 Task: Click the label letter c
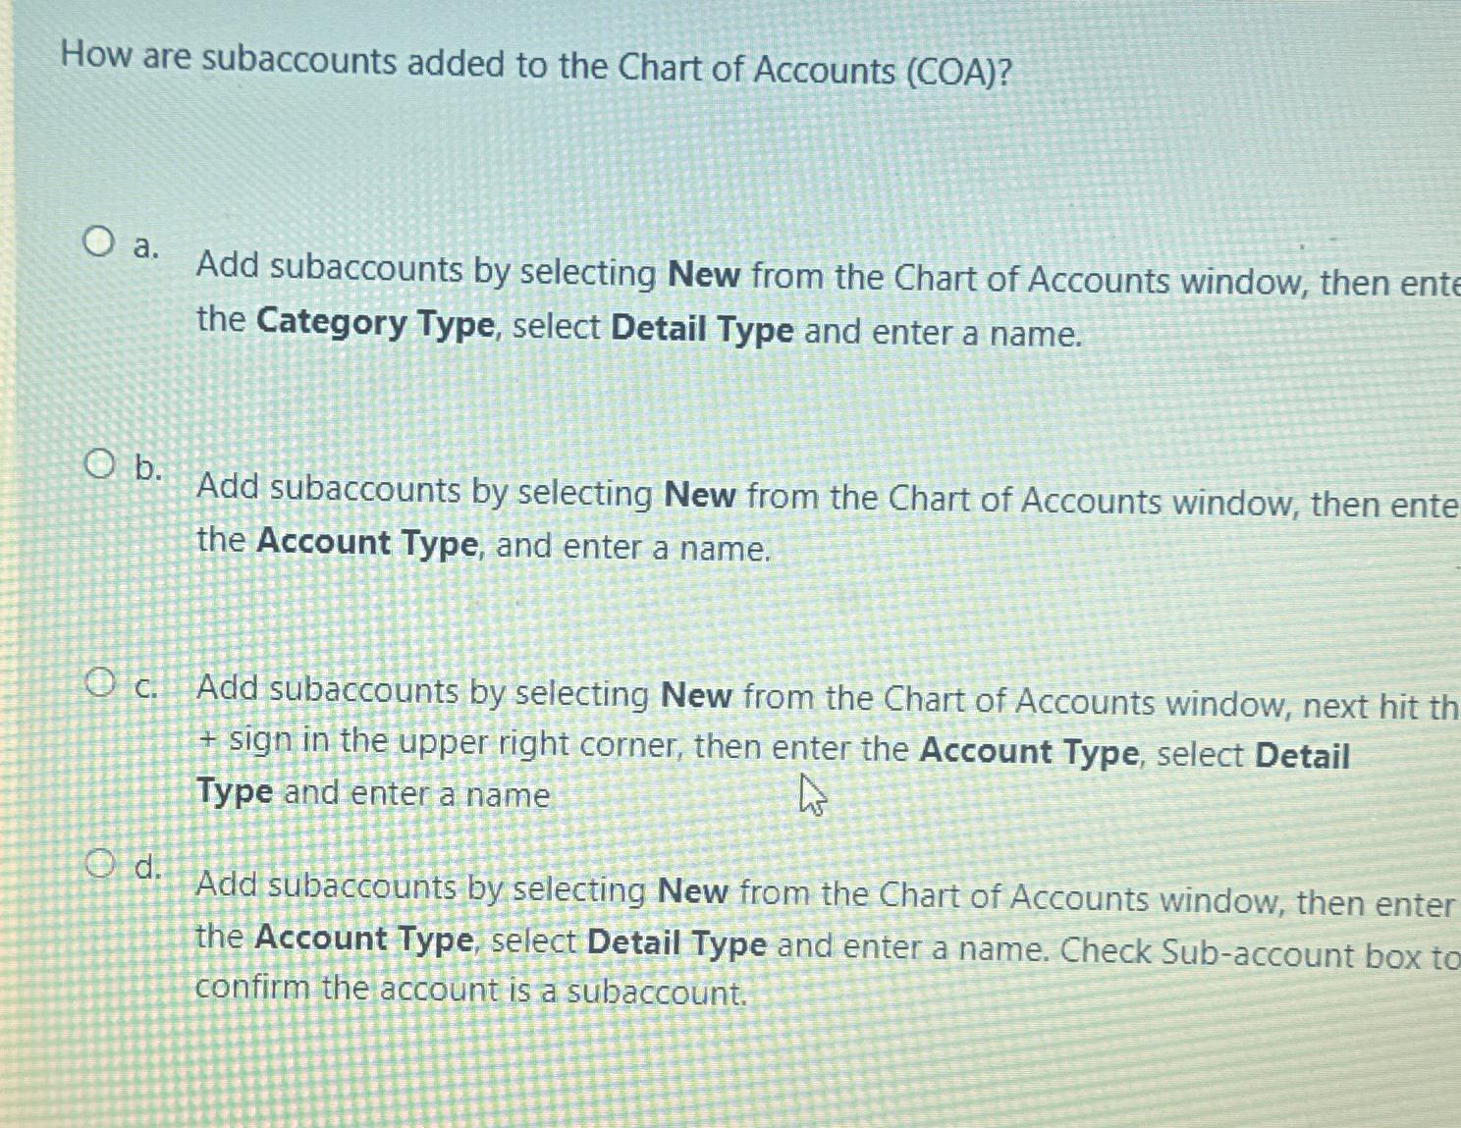(145, 687)
